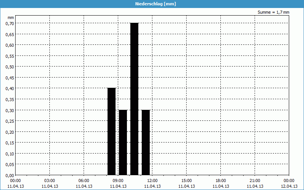The height and width of the screenshot is (190, 304).
Task: Click the 0,50 y-axis value
Action: pyautogui.click(x=10, y=67)
